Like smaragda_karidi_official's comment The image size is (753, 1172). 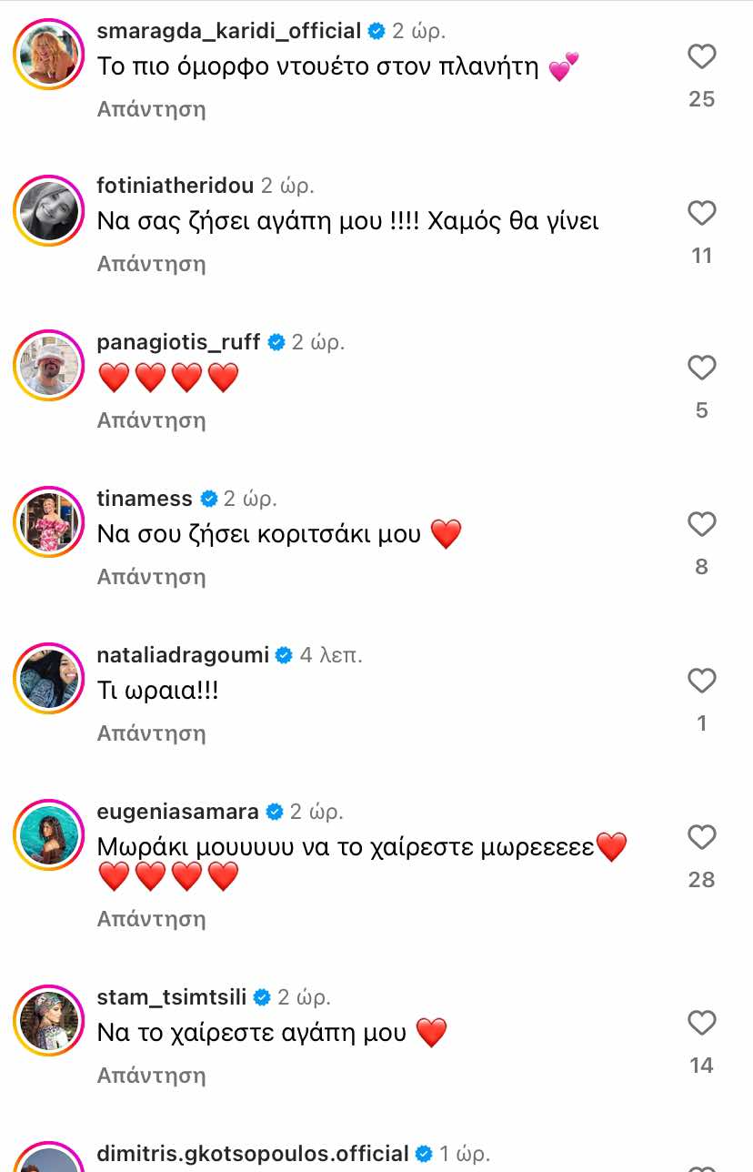(x=701, y=57)
